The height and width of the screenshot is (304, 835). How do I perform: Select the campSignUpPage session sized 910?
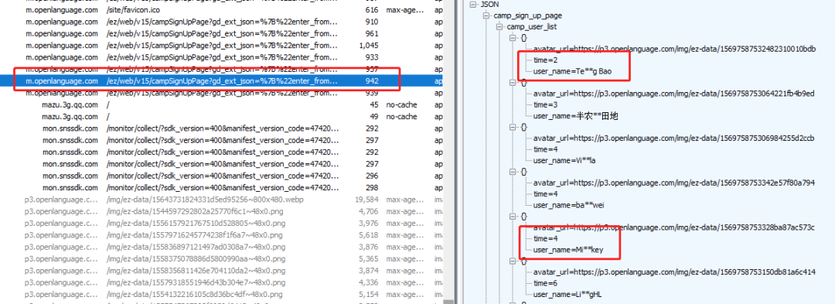coord(221,22)
